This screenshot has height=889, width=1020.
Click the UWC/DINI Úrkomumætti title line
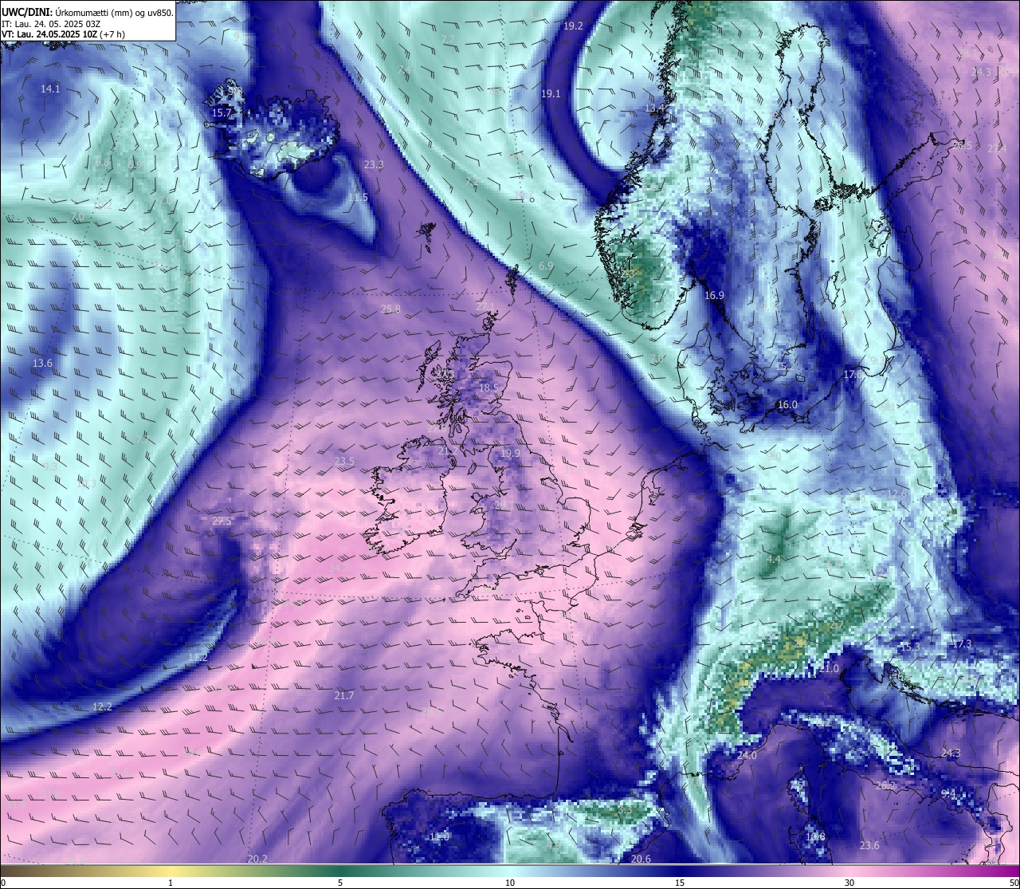87,12
